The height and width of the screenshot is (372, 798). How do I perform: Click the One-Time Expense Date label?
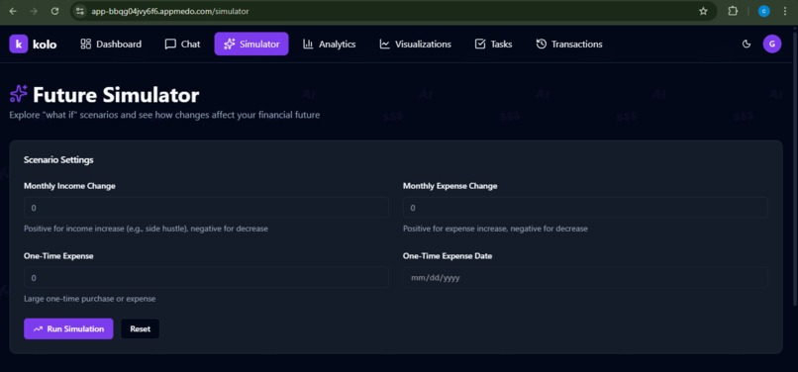[448, 256]
